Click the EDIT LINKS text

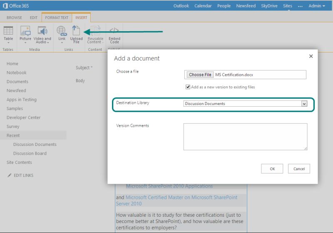pyautogui.click(x=24, y=175)
